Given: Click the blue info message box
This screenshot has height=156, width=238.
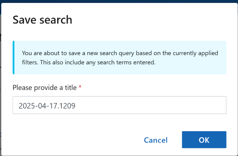Looking at the screenshot, I should pos(119,58).
